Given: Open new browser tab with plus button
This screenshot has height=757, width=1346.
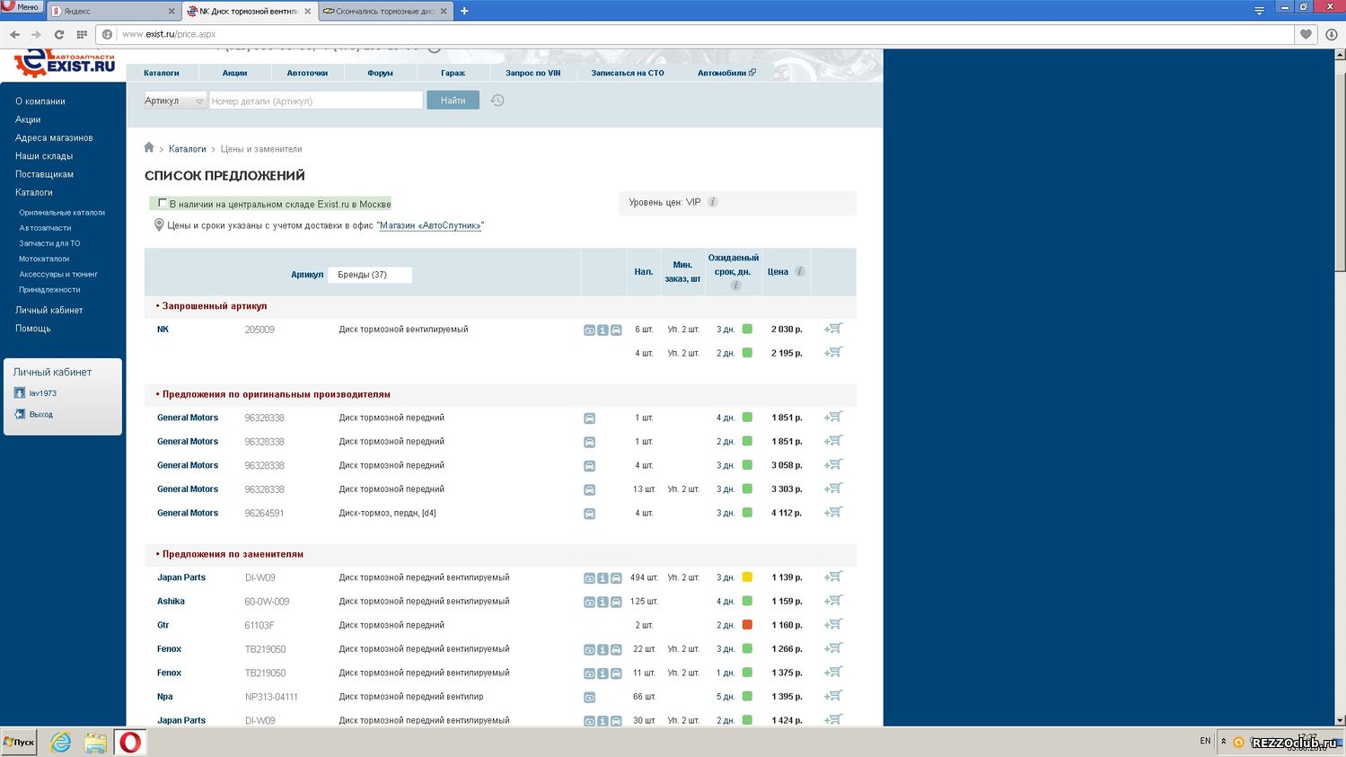Looking at the screenshot, I should [x=464, y=11].
